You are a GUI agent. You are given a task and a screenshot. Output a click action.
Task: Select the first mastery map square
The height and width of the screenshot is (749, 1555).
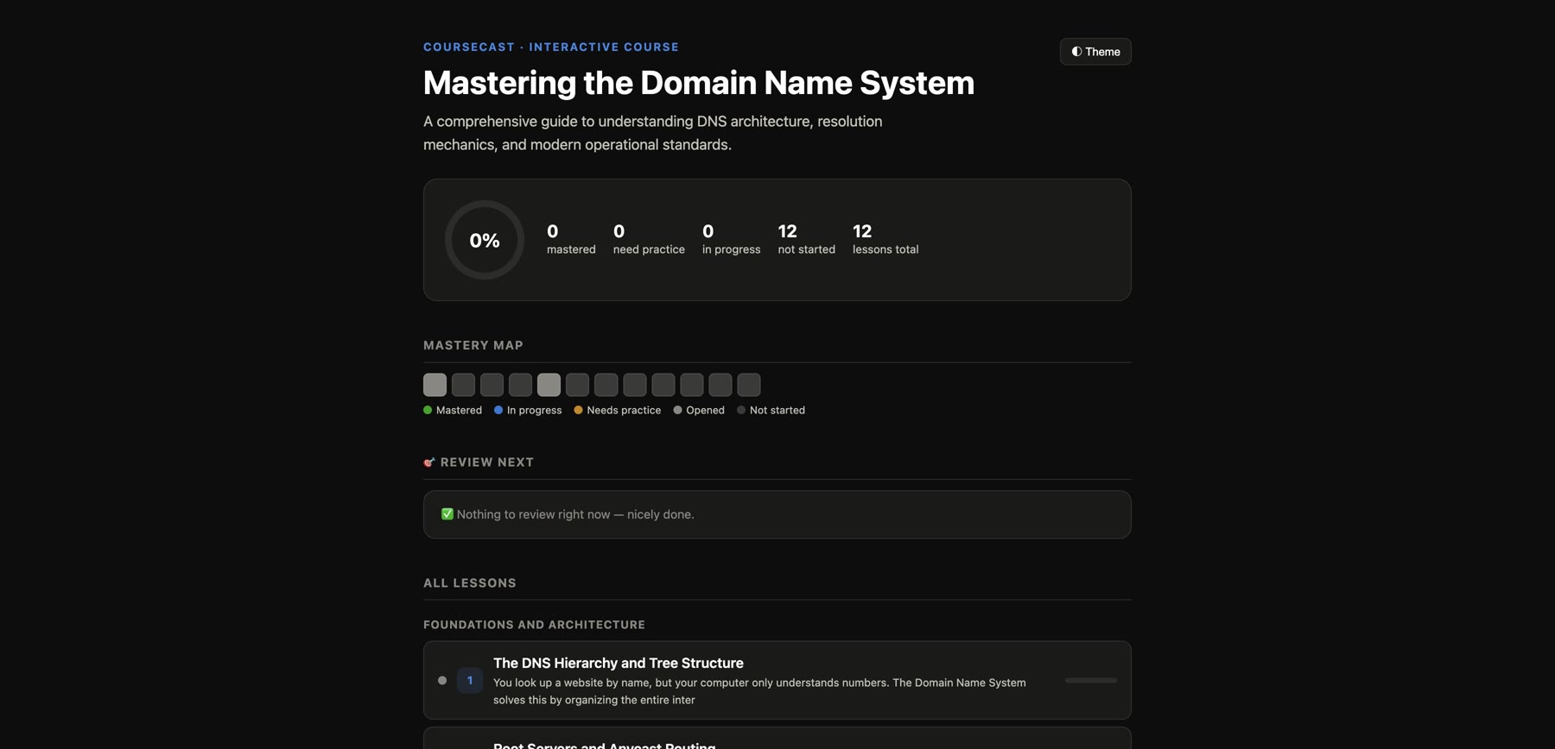pyautogui.click(x=435, y=385)
